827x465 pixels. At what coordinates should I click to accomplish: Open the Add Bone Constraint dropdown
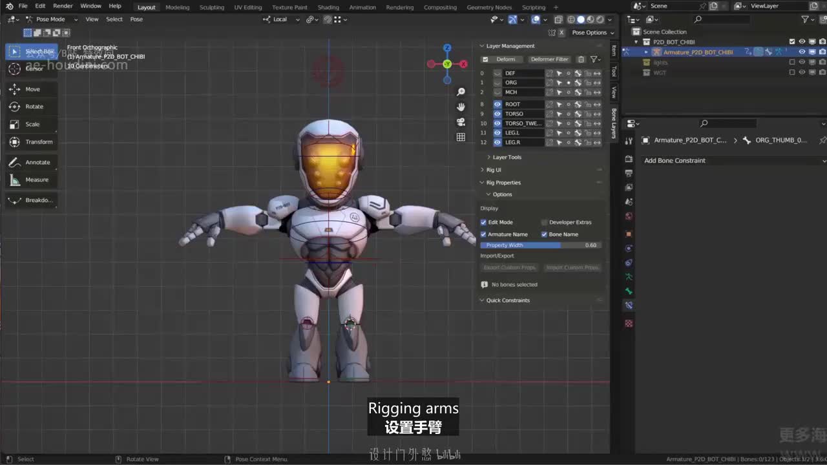pyautogui.click(x=735, y=161)
